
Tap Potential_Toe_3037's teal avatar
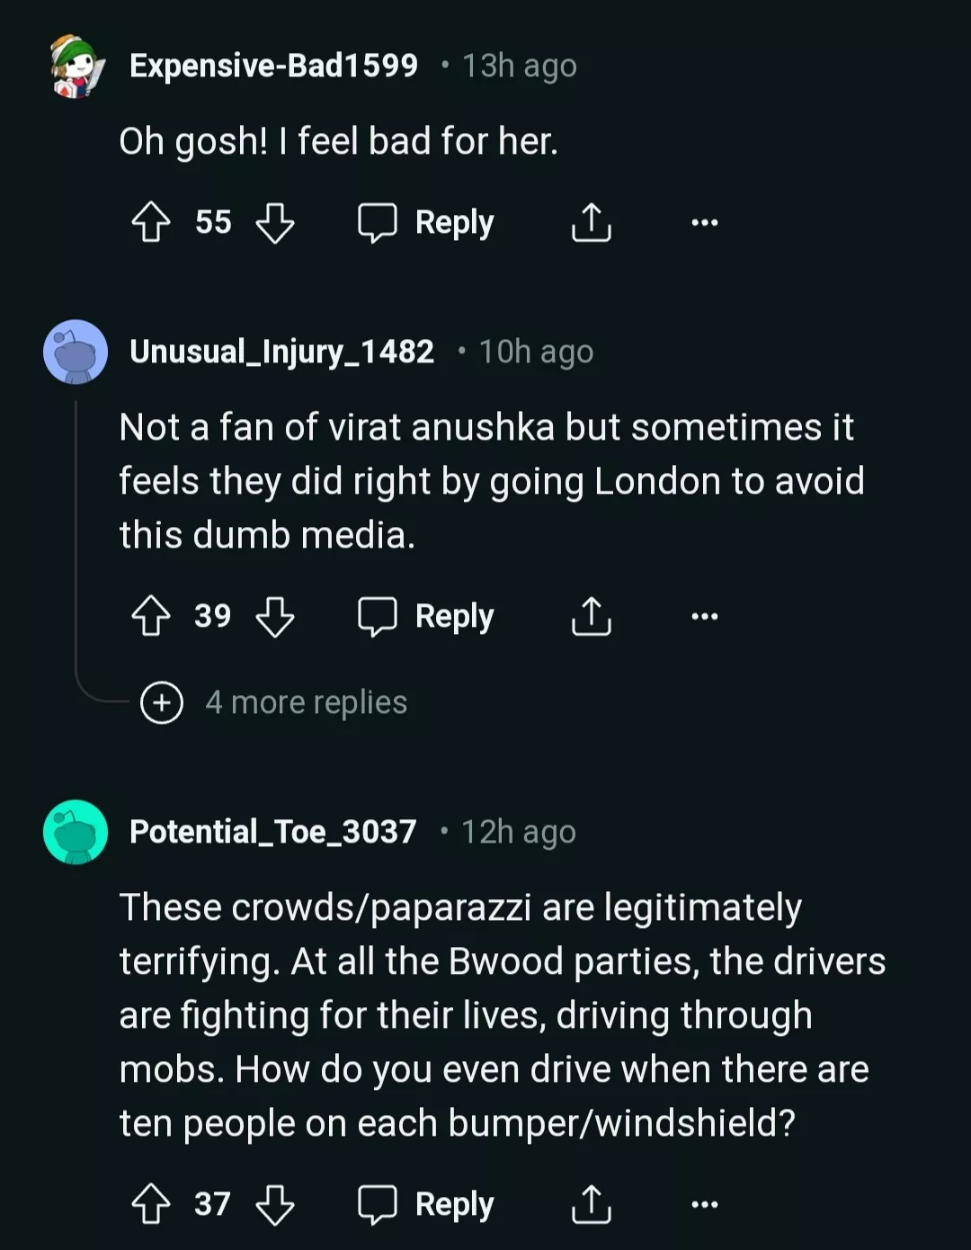(x=76, y=832)
